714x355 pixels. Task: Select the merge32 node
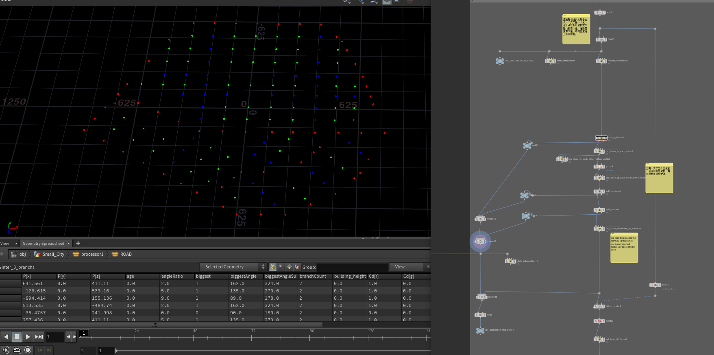point(480,242)
